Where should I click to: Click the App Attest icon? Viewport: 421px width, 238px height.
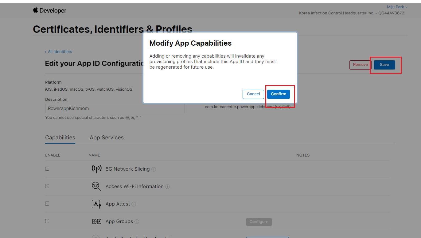tap(96, 204)
